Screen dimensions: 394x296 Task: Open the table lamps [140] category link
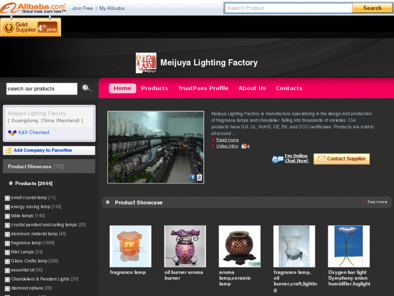(x=28, y=216)
